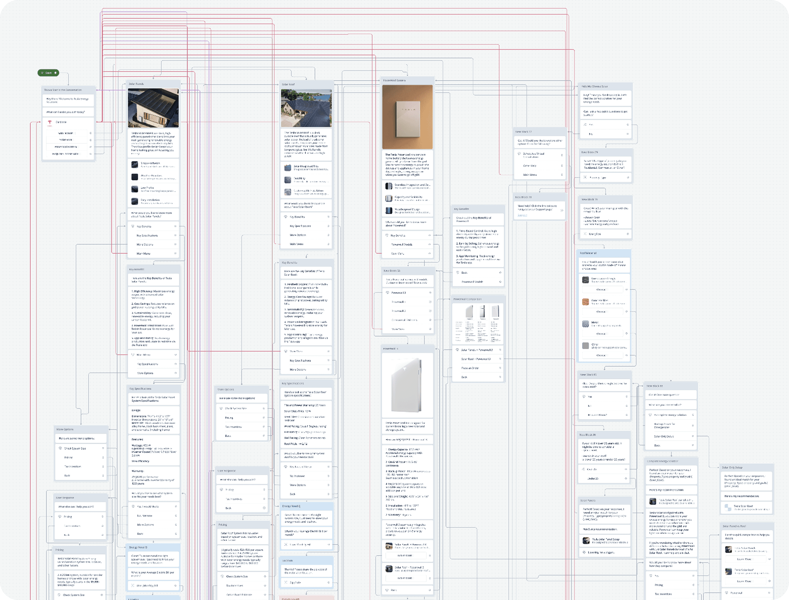Select the house photo in the Solar Panels block
Image resolution: width=789 pixels, height=600 pixels.
tap(153, 108)
